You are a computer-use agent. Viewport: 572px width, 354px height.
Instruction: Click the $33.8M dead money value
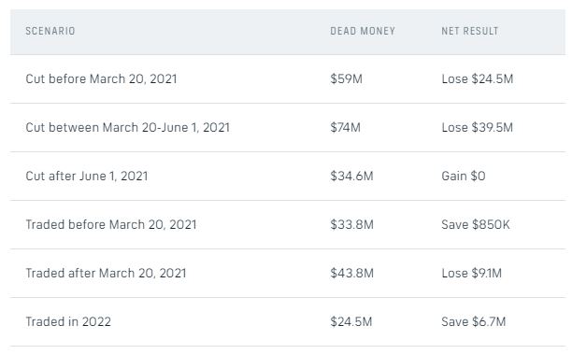(351, 224)
